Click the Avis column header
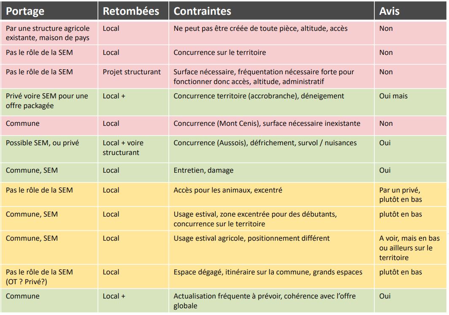 410,11
